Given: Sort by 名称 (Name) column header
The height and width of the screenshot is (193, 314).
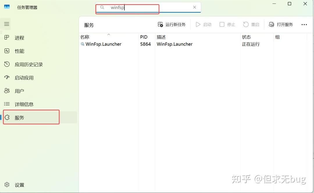Looking at the screenshot, I should pyautogui.click(x=109, y=37).
